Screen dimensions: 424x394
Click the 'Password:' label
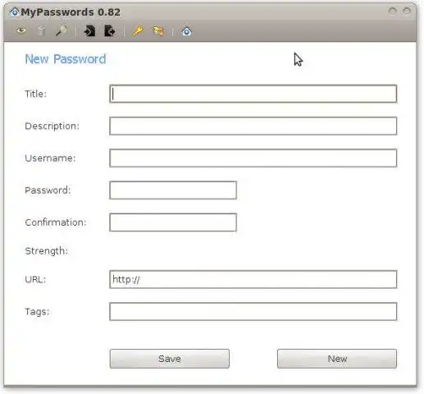tap(48, 190)
